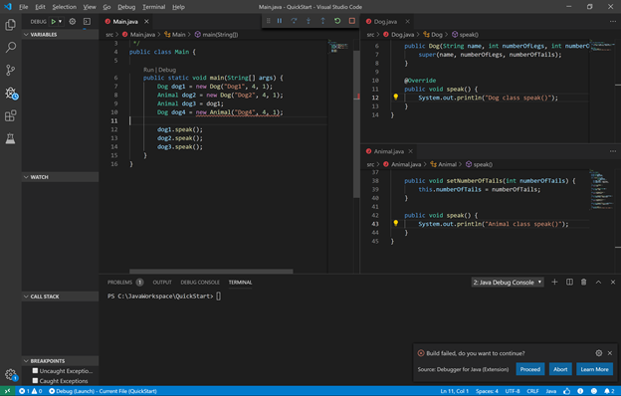Split the terminal panel

click(569, 282)
